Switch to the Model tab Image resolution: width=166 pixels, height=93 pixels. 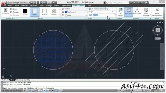click(12, 80)
